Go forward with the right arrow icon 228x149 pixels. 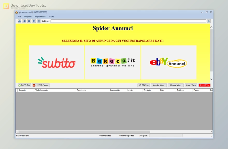(29, 21)
